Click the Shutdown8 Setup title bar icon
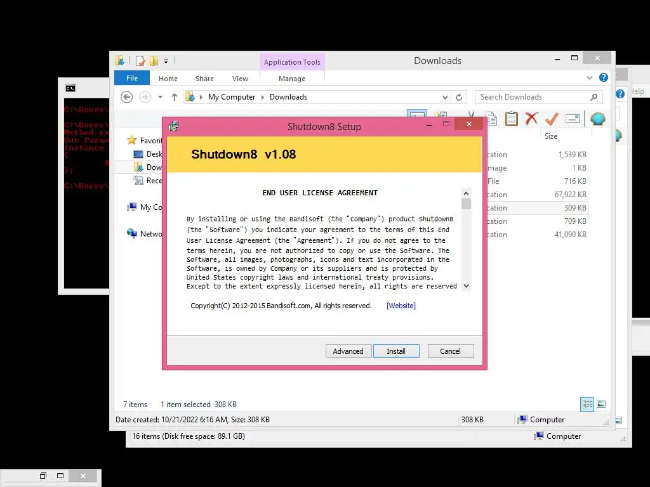 click(174, 126)
